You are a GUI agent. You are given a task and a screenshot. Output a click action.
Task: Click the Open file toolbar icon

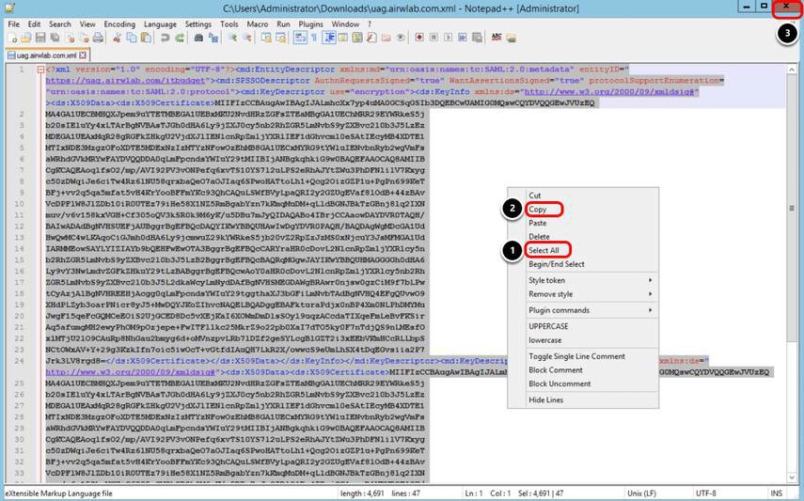point(26,38)
